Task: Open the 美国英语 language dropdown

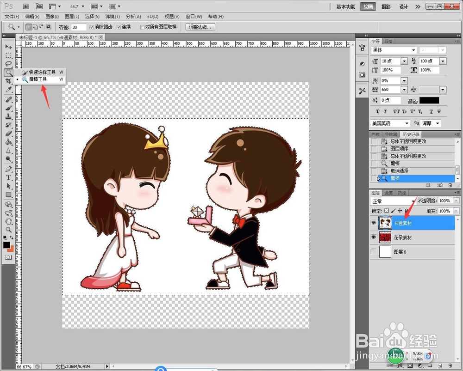Action: 407,123
